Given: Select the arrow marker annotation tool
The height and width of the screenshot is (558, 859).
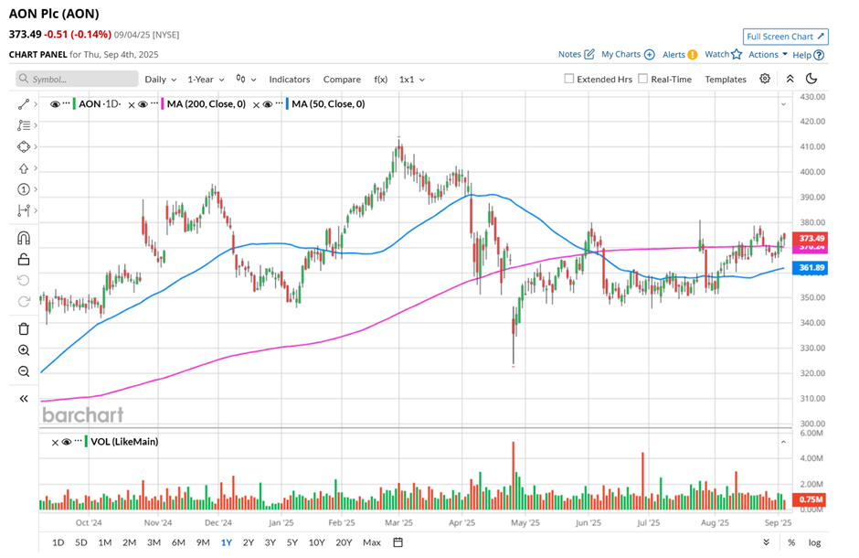Looking at the screenshot, I should click(x=23, y=168).
